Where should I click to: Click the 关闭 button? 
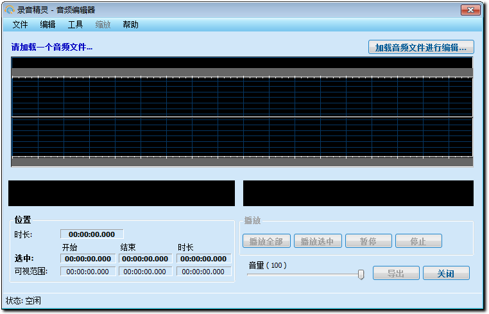pos(446,273)
